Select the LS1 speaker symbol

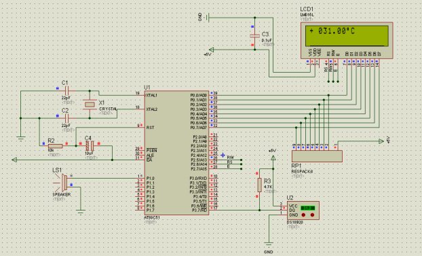(64, 183)
